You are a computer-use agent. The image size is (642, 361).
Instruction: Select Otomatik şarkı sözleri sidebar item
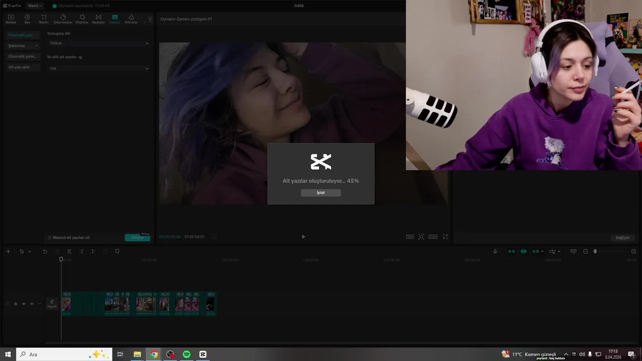(x=23, y=56)
